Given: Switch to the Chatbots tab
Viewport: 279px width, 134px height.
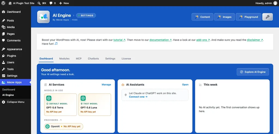Looking at the screenshot, I should tap(93, 59).
